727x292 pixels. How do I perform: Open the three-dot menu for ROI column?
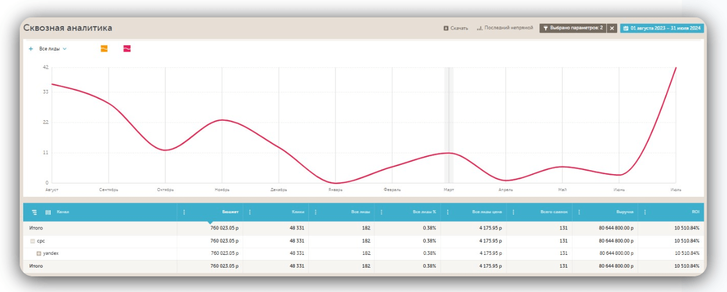[645, 212]
